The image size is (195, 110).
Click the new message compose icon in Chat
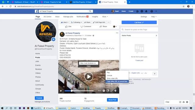pos(180,102)
